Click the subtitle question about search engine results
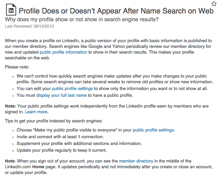 (82, 20)
